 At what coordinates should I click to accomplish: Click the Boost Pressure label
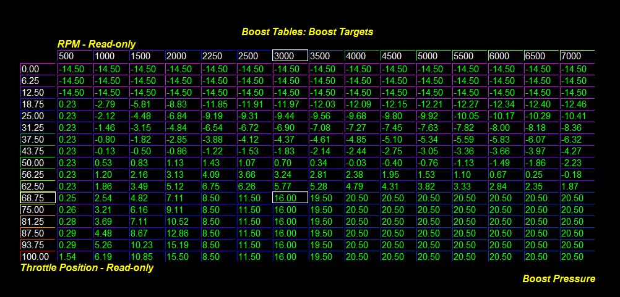tap(559, 278)
